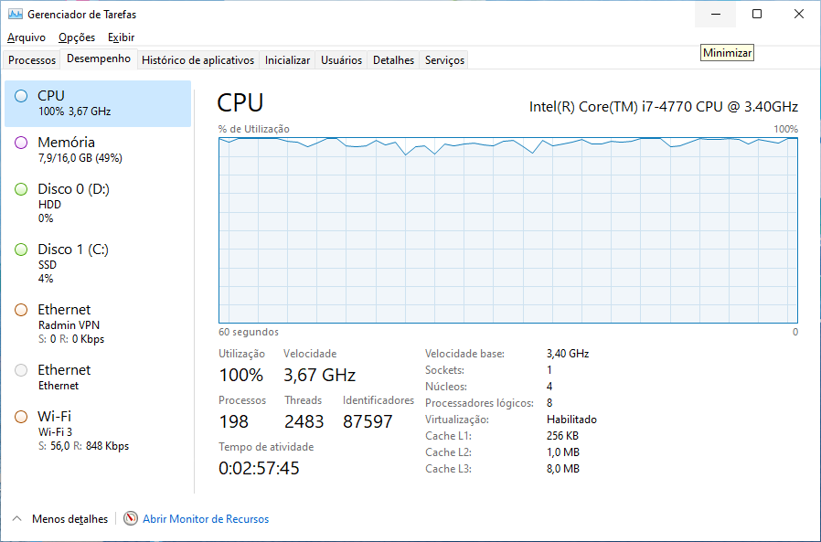Image resolution: width=821 pixels, height=542 pixels.
Task: Open the Serviços tab
Action: tap(444, 59)
